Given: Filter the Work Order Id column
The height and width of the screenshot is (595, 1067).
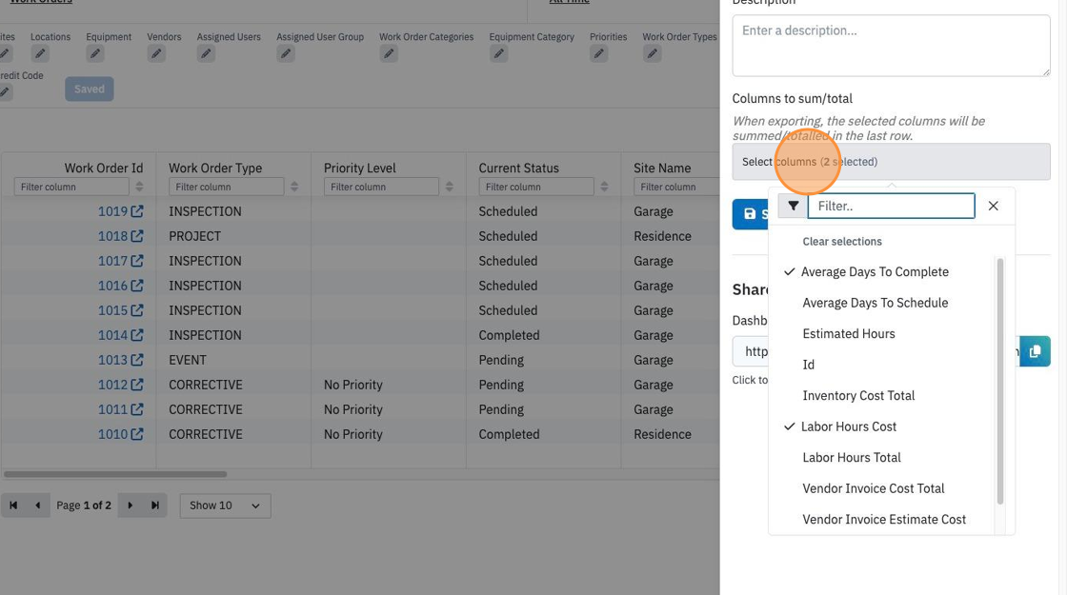Looking at the screenshot, I should (71, 187).
